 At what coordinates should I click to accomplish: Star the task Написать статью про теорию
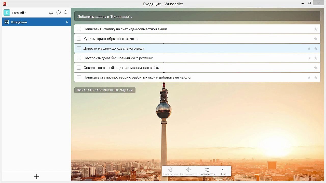click(316, 77)
